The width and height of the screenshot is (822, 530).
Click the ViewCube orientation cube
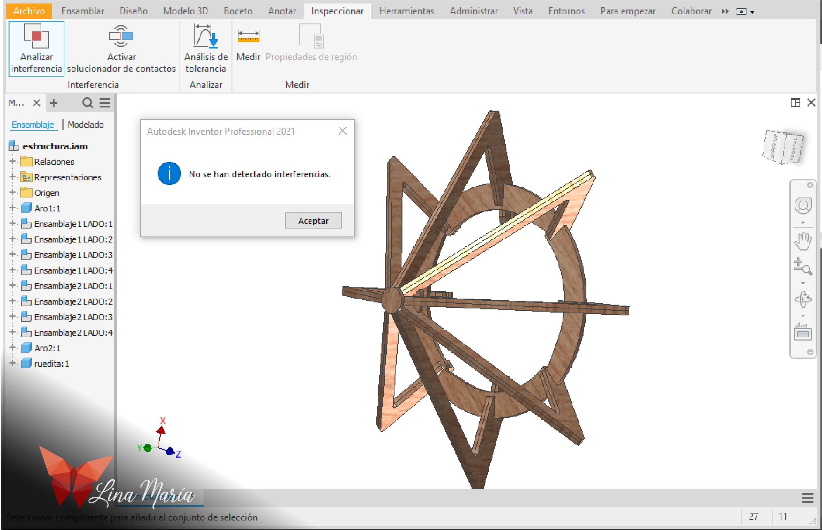[x=783, y=147]
